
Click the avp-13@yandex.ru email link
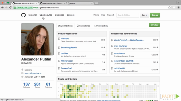pos(33,73)
